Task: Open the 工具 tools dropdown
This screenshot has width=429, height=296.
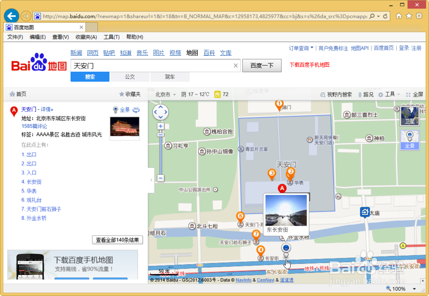Action: tap(390, 95)
